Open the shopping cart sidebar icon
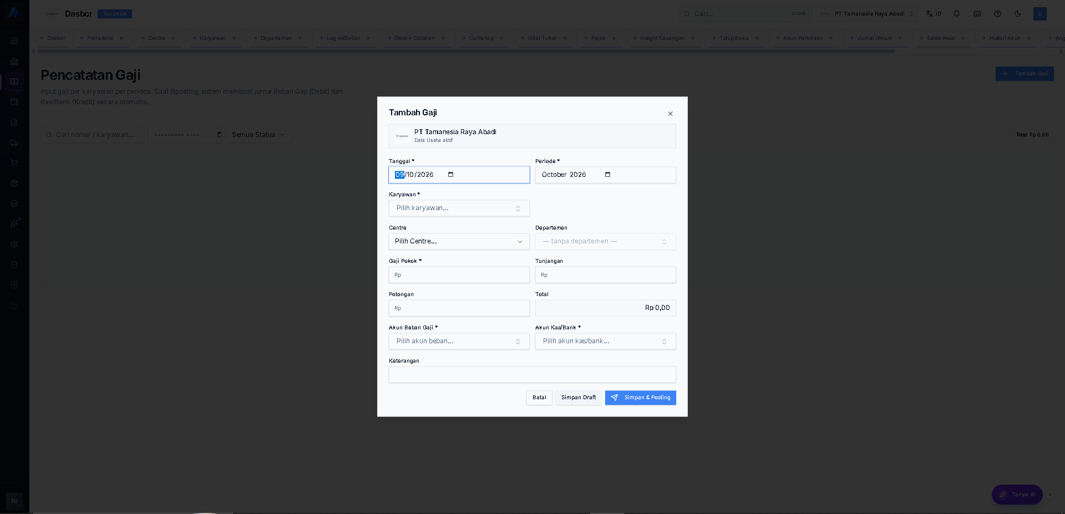 14,163
